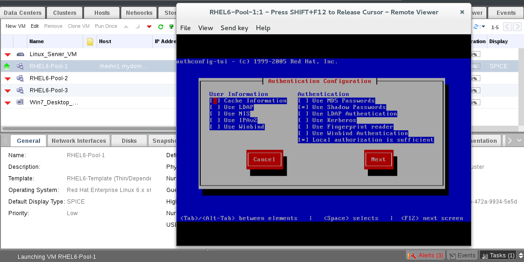Open the refresh interval dropdown arrow

click(484, 27)
